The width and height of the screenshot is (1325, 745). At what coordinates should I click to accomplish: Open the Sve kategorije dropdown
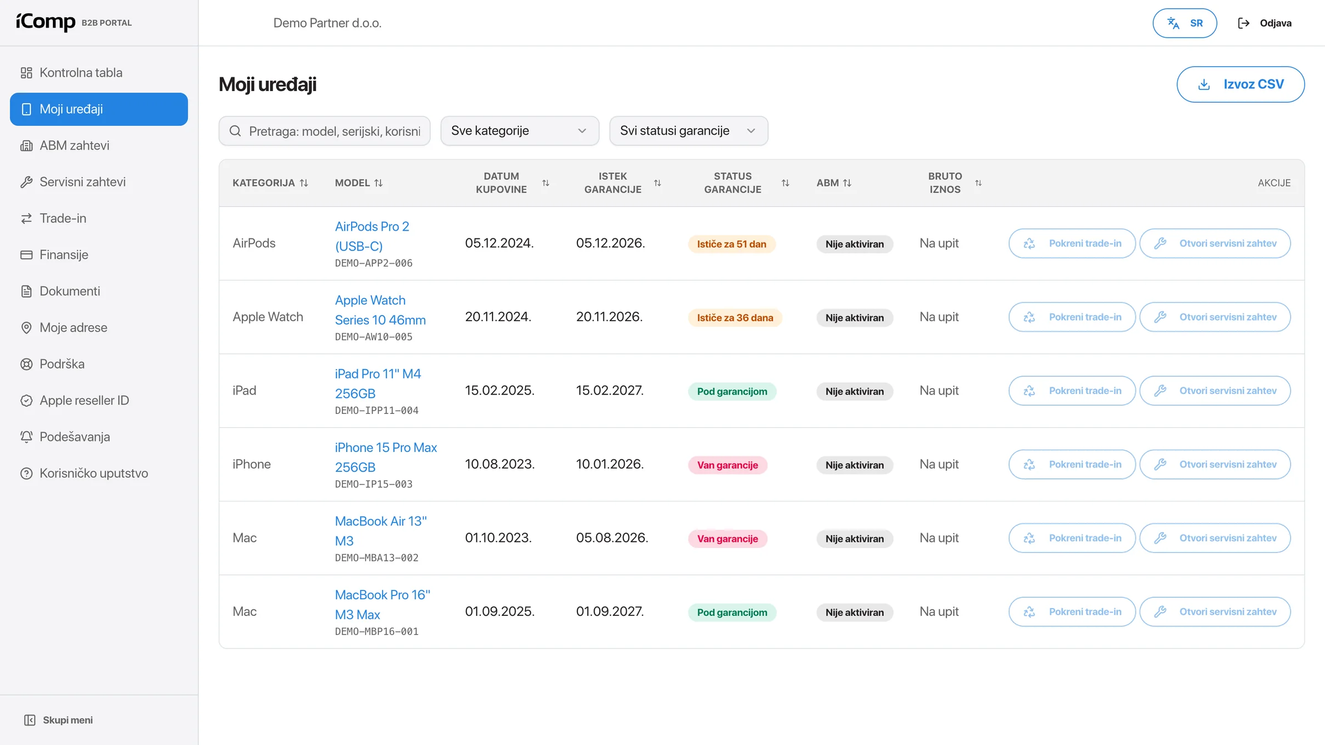[x=520, y=131]
